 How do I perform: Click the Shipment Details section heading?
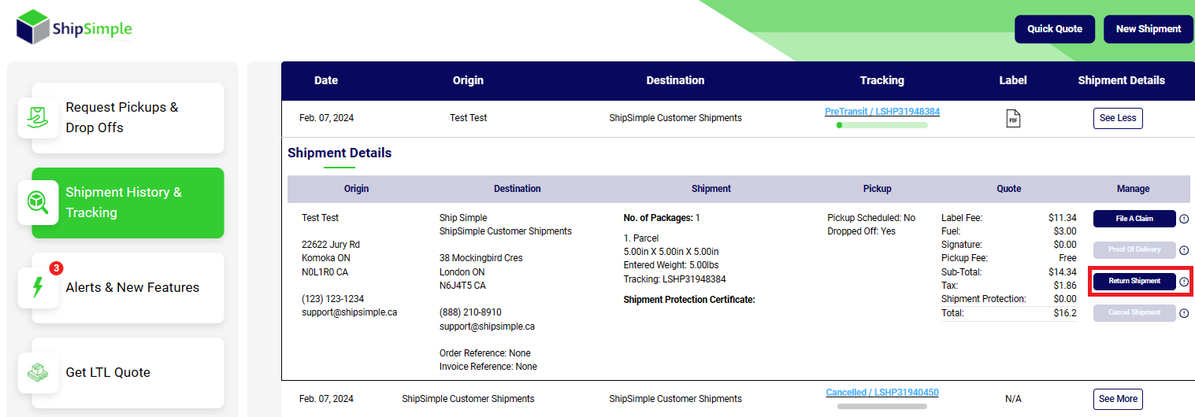point(340,153)
